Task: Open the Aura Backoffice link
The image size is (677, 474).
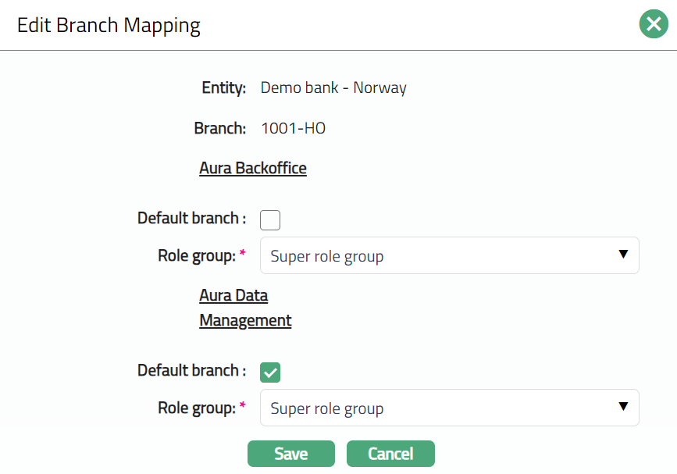Action: click(x=253, y=168)
